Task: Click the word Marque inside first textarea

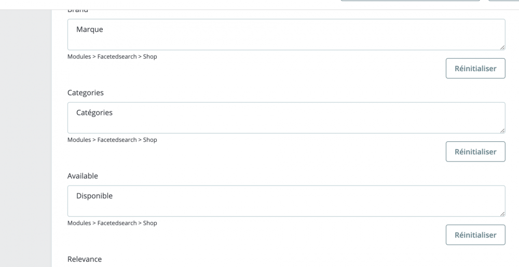Action: 90,30
